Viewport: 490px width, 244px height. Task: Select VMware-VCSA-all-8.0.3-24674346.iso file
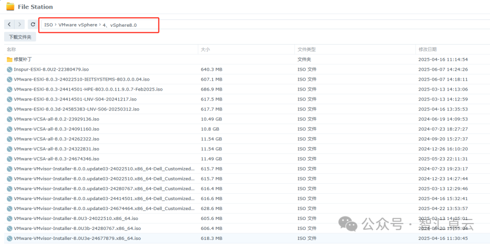(56, 159)
